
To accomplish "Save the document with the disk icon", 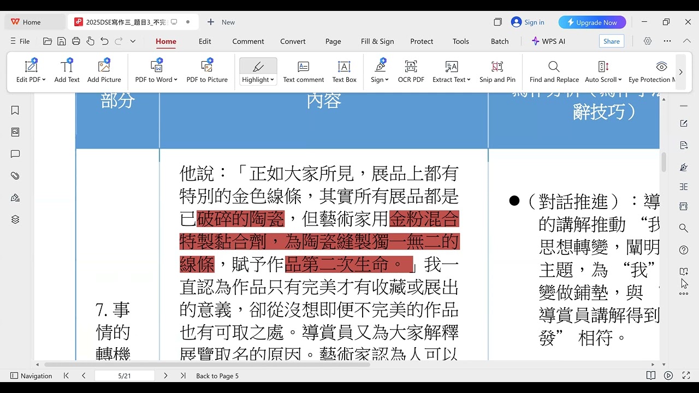I will point(62,41).
